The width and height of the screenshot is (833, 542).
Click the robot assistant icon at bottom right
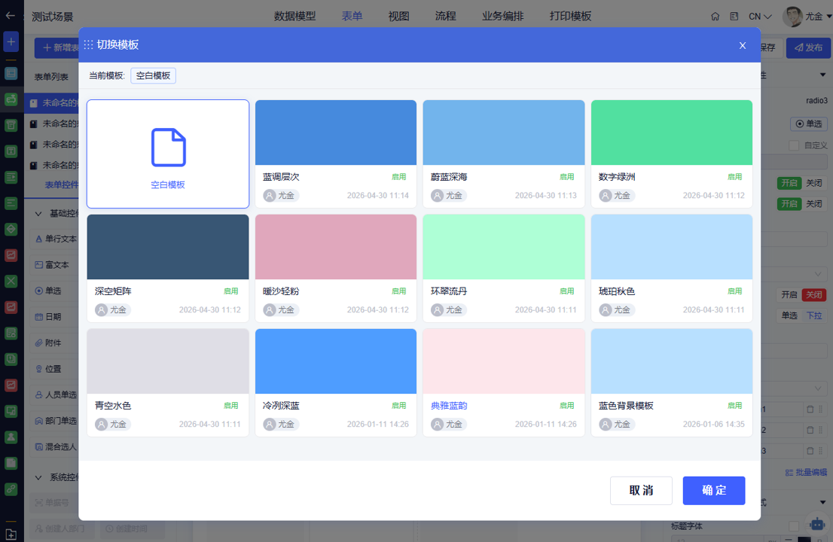pos(817,525)
